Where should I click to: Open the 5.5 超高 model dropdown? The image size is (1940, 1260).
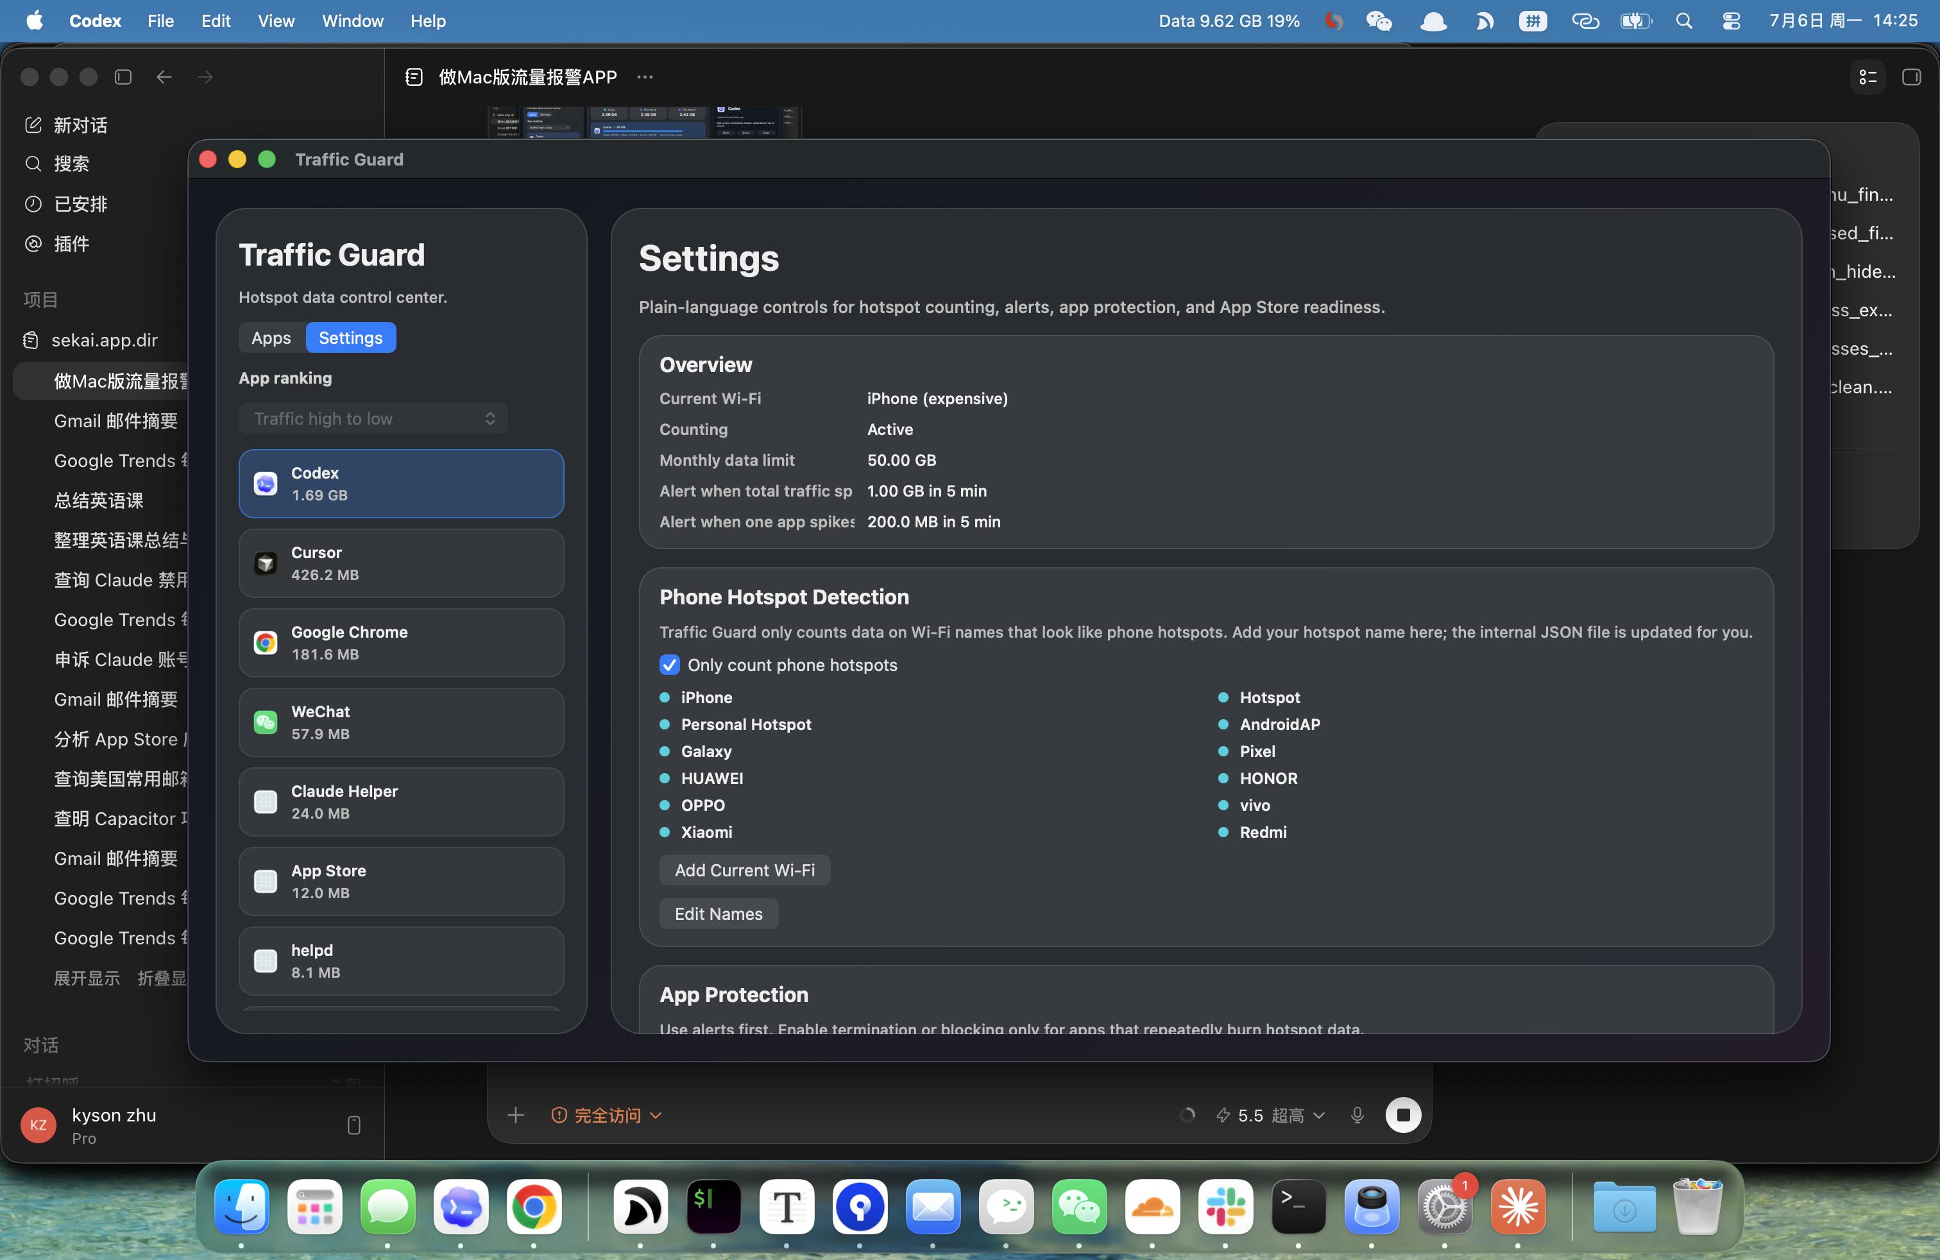point(1270,1115)
